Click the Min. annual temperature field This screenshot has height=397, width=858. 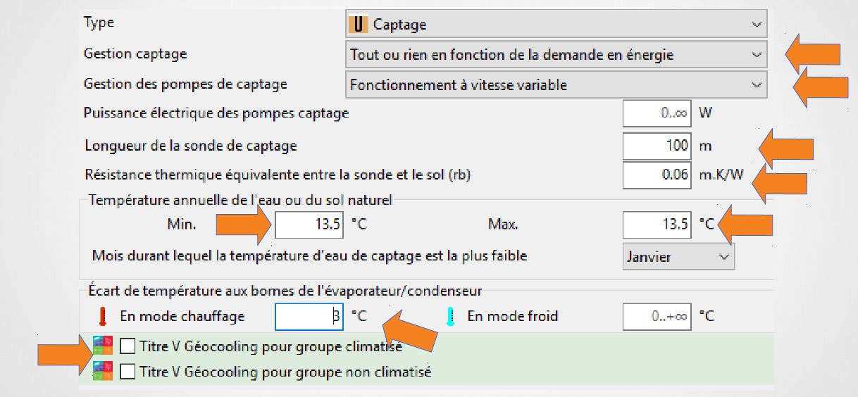click(309, 225)
